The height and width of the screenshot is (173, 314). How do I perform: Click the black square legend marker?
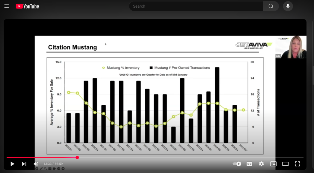coord(151,68)
